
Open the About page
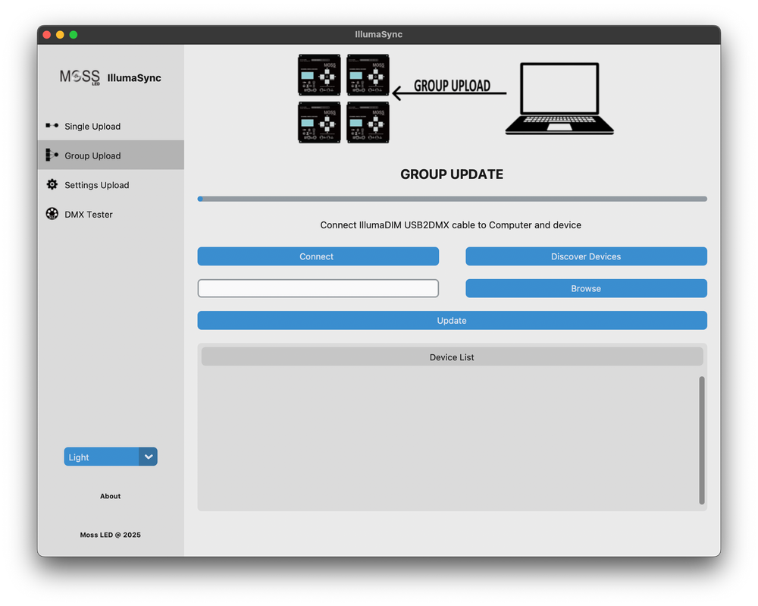click(110, 496)
